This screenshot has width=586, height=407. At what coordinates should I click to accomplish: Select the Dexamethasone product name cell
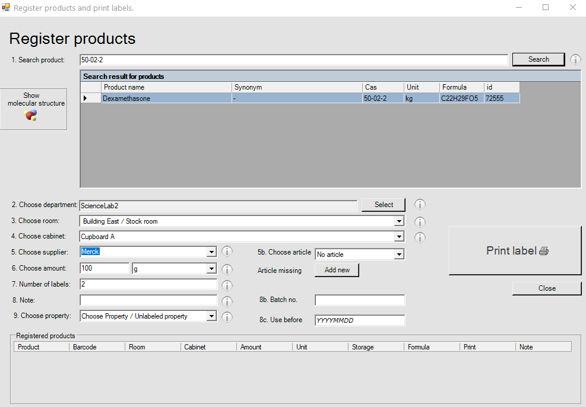166,98
